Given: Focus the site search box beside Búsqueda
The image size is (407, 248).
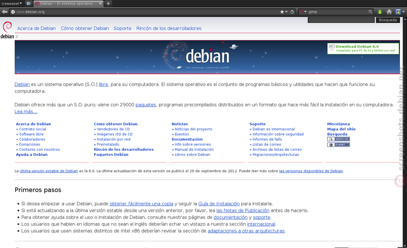Looking at the screenshot, I should coord(341,20).
